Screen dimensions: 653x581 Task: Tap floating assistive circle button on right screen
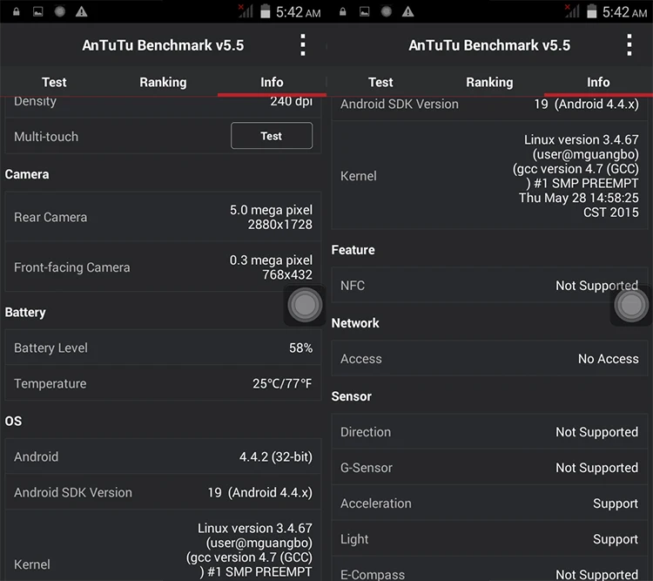[631, 305]
